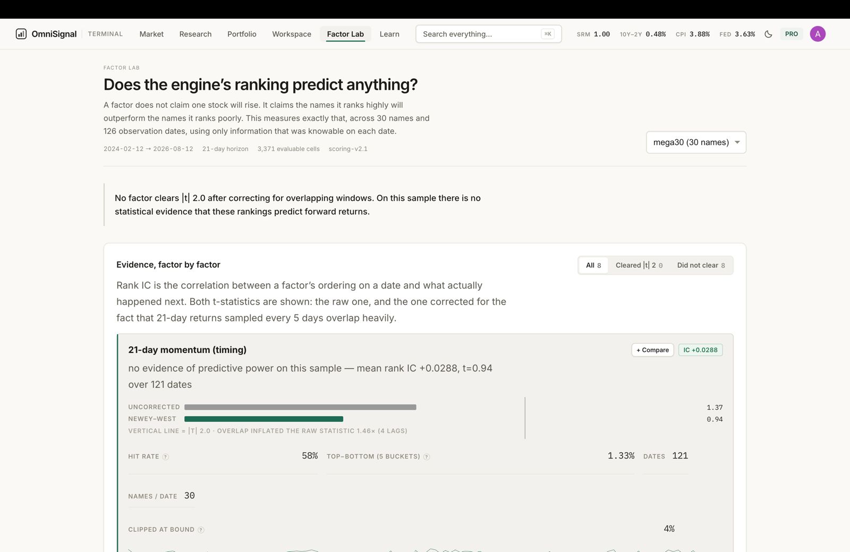Click the OmniSignal logo icon
This screenshot has height=552, width=850.
[x=21, y=34]
